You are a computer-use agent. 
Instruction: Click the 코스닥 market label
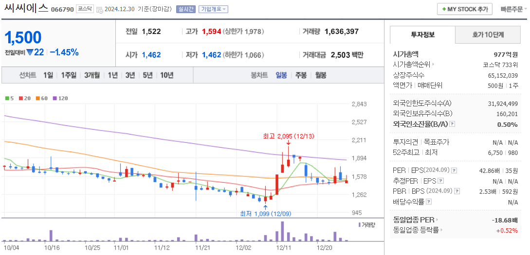85,9
